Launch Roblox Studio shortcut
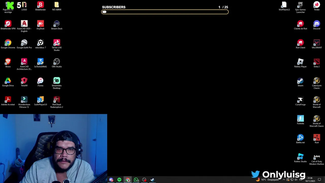This screenshot has height=183, width=325. (x=300, y=158)
